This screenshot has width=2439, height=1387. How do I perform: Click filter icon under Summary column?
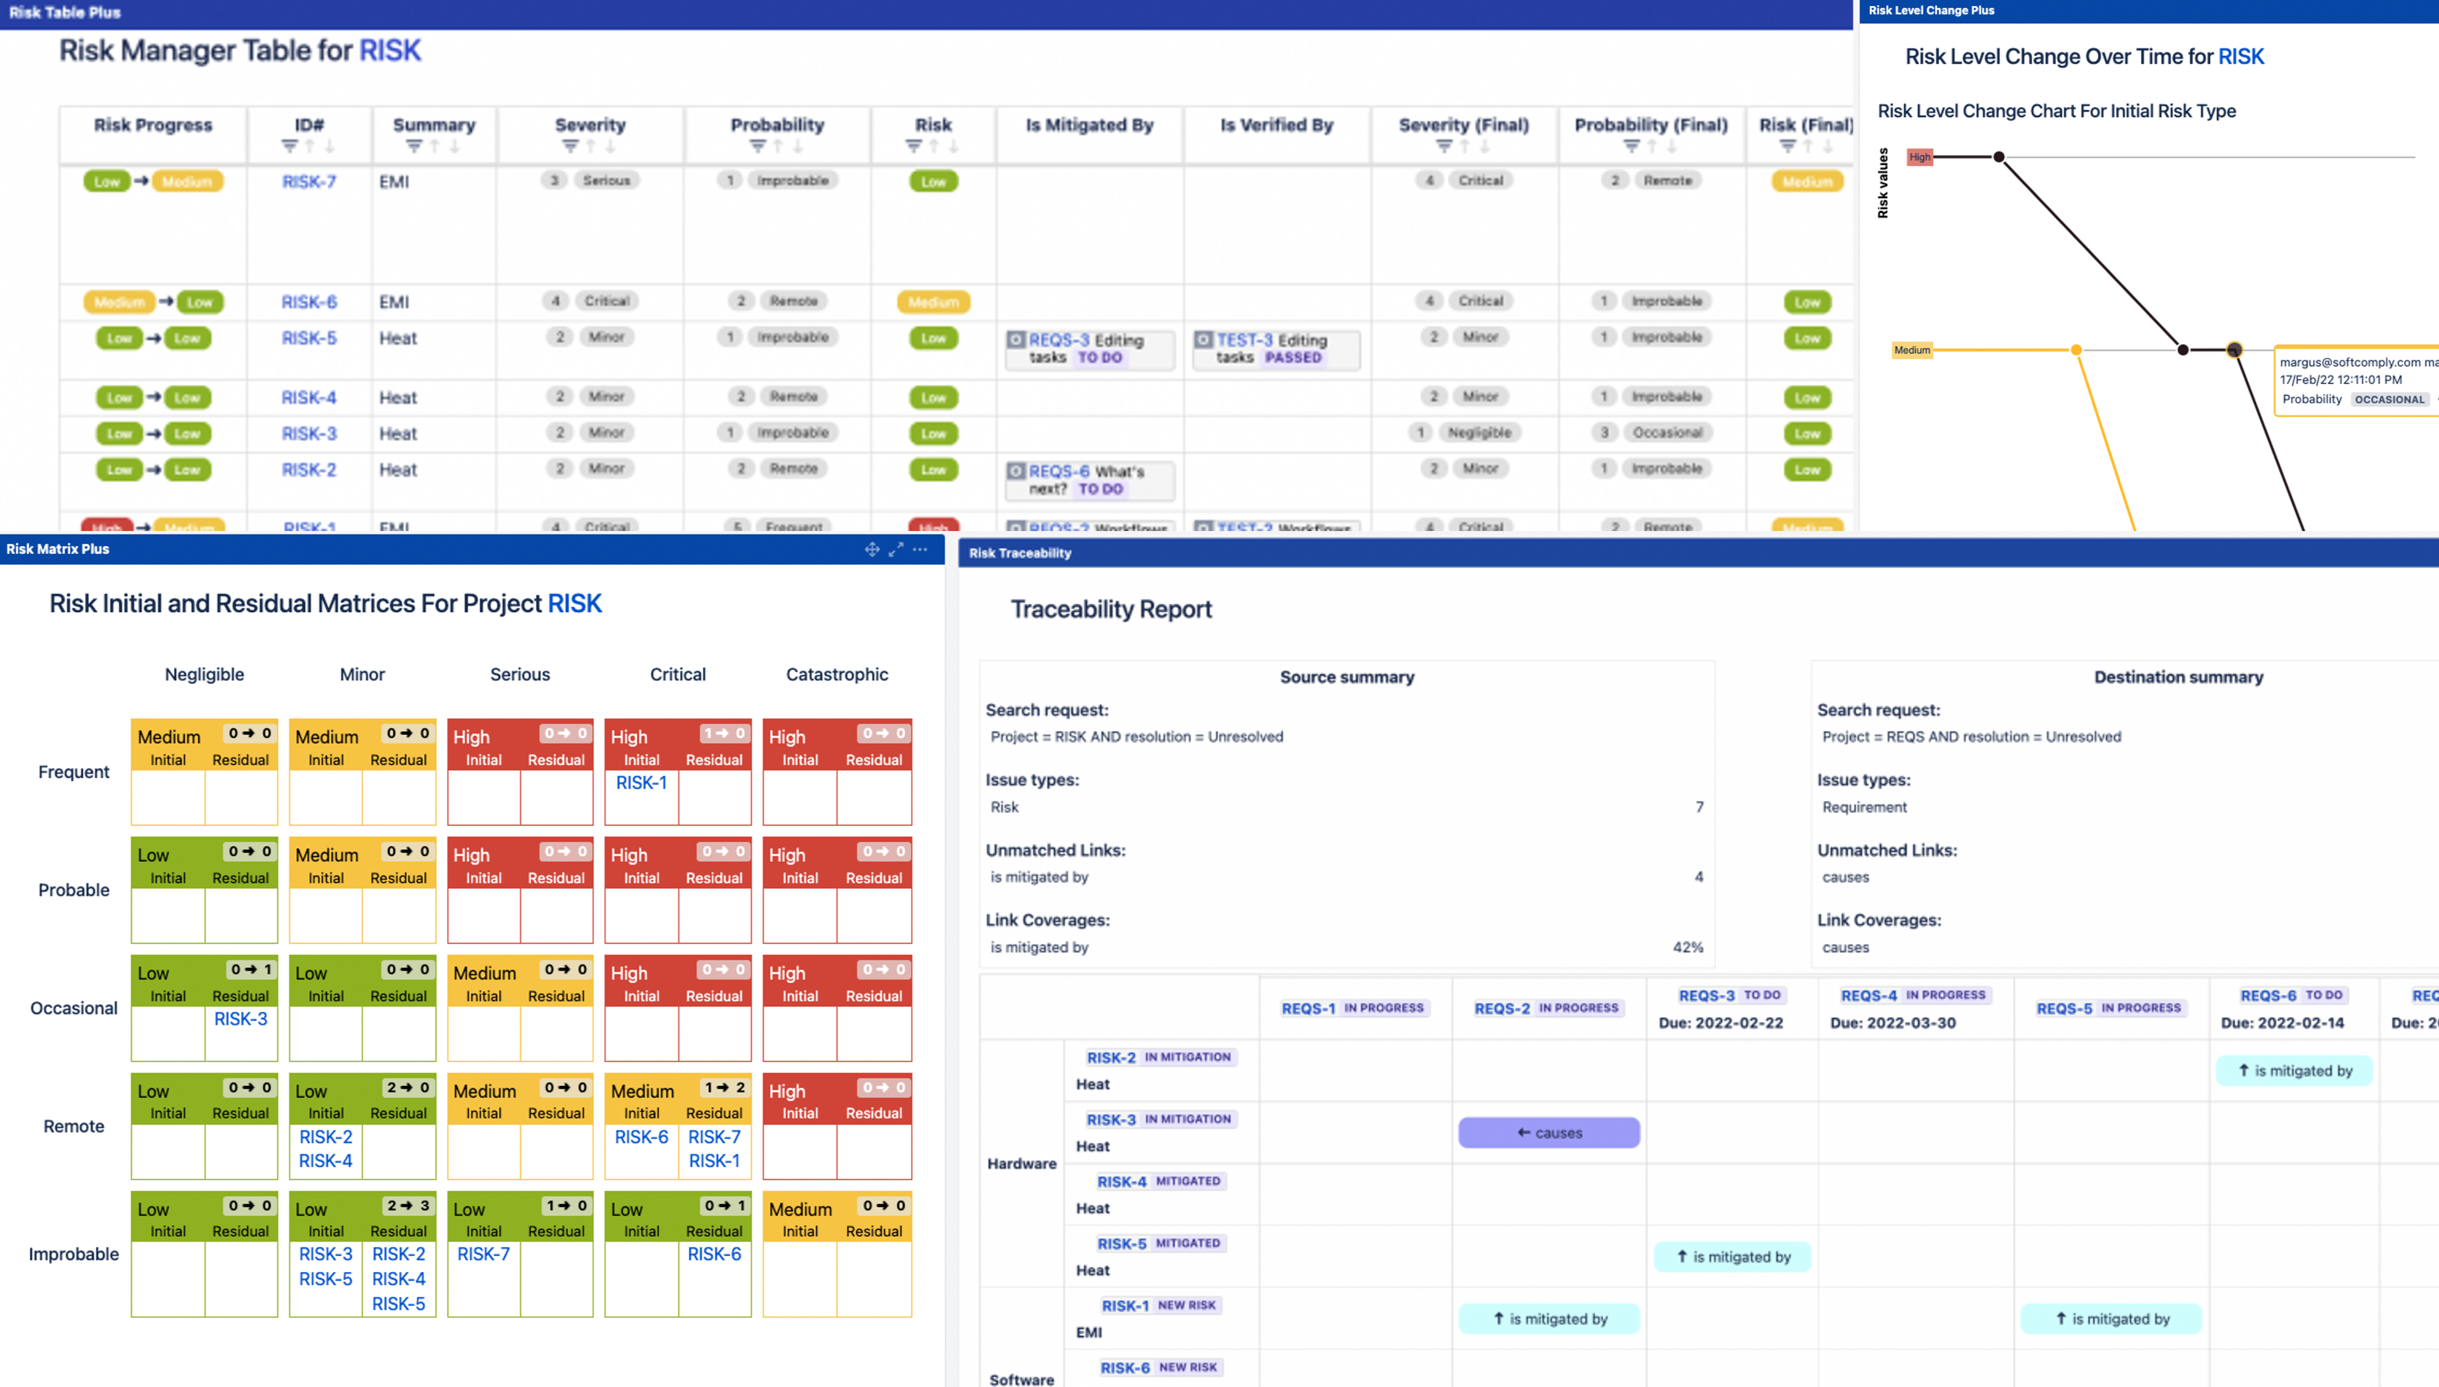414,147
